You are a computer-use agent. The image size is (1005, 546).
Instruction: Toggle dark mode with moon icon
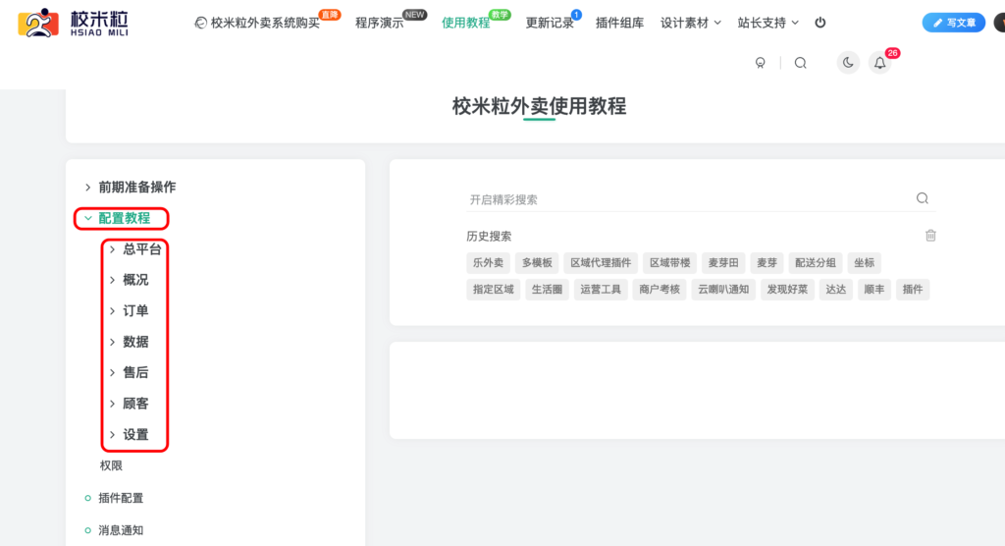848,62
